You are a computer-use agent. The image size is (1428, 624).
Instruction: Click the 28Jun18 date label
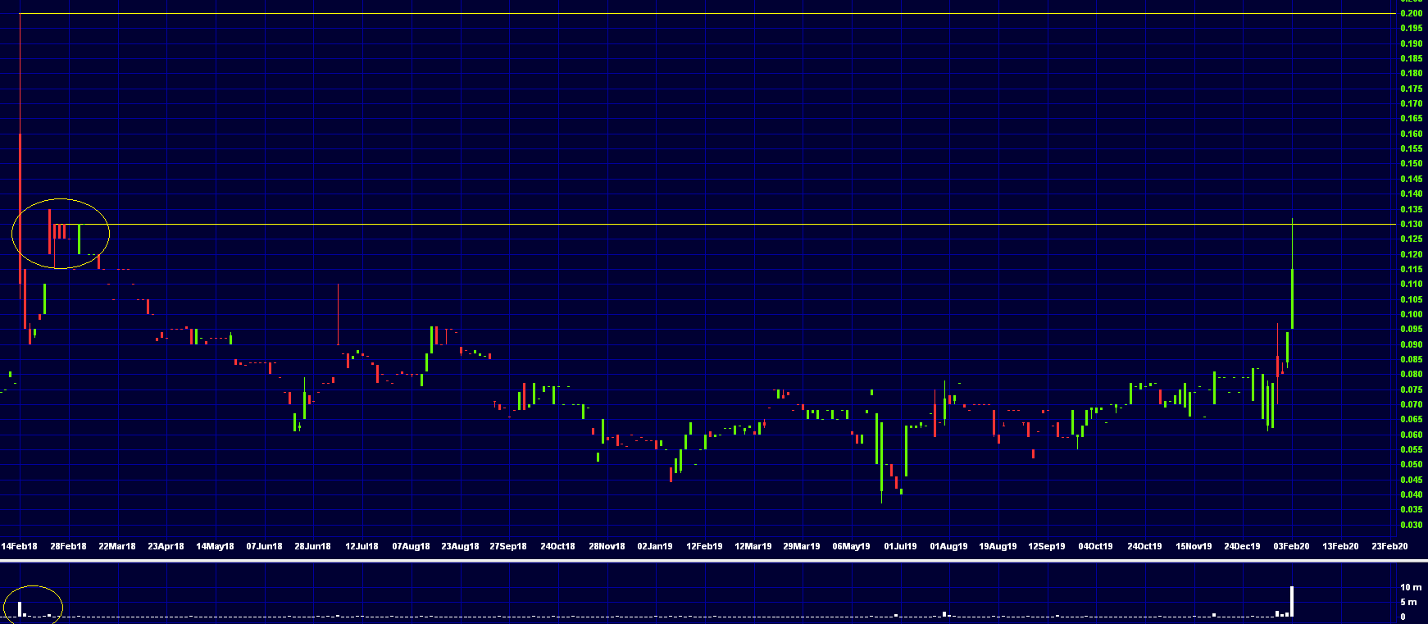point(312,546)
